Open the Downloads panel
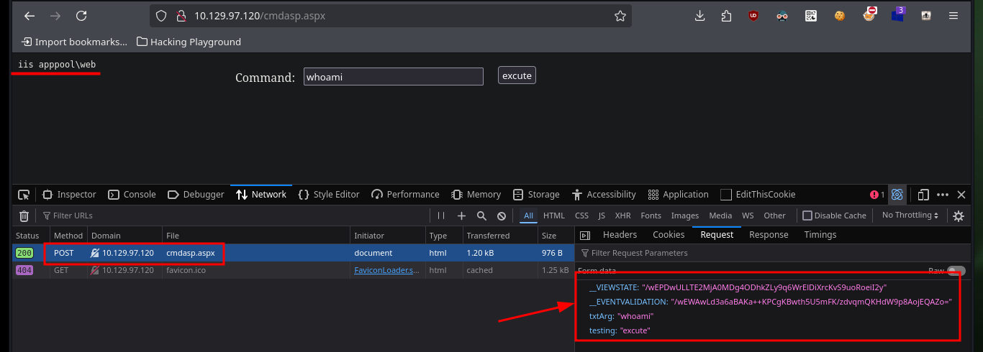983x352 pixels. tap(700, 16)
